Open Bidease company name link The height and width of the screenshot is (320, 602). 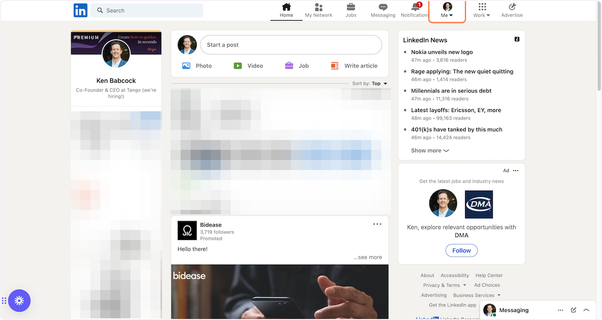coord(211,225)
